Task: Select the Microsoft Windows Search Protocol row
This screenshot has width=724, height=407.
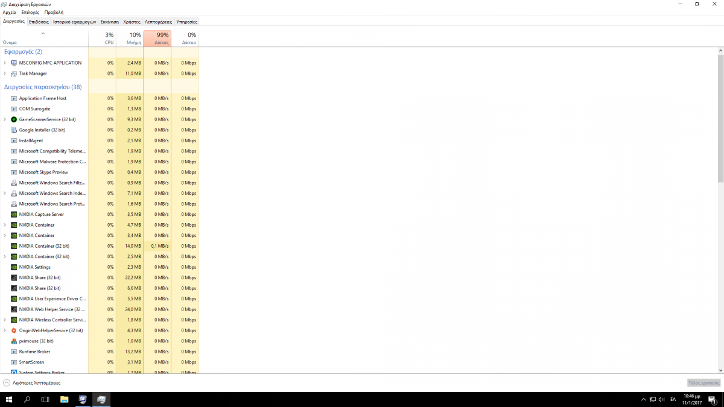Action: pos(100,204)
